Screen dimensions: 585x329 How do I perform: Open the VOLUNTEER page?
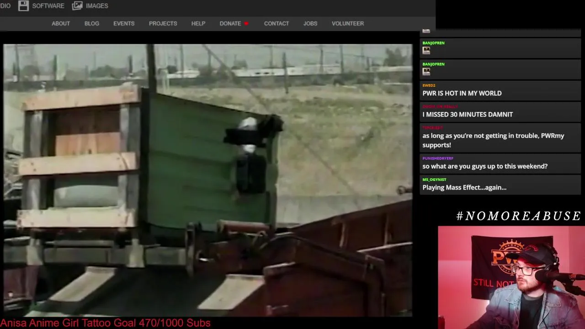pos(348,23)
